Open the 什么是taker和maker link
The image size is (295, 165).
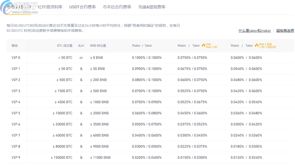click(255, 31)
